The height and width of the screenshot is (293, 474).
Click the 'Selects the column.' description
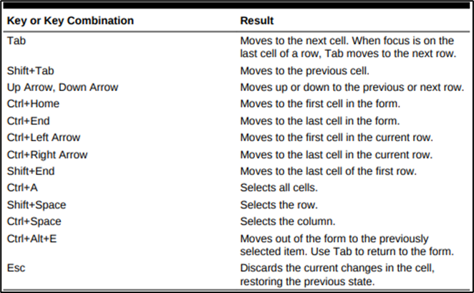click(288, 221)
